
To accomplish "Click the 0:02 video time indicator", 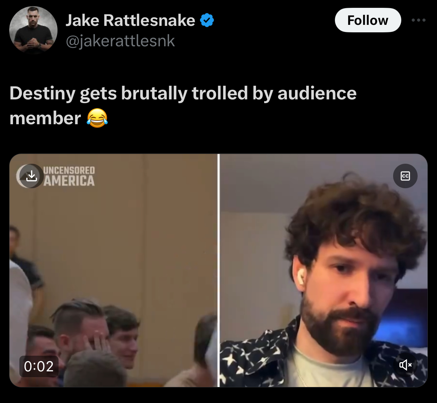I will click(x=39, y=367).
